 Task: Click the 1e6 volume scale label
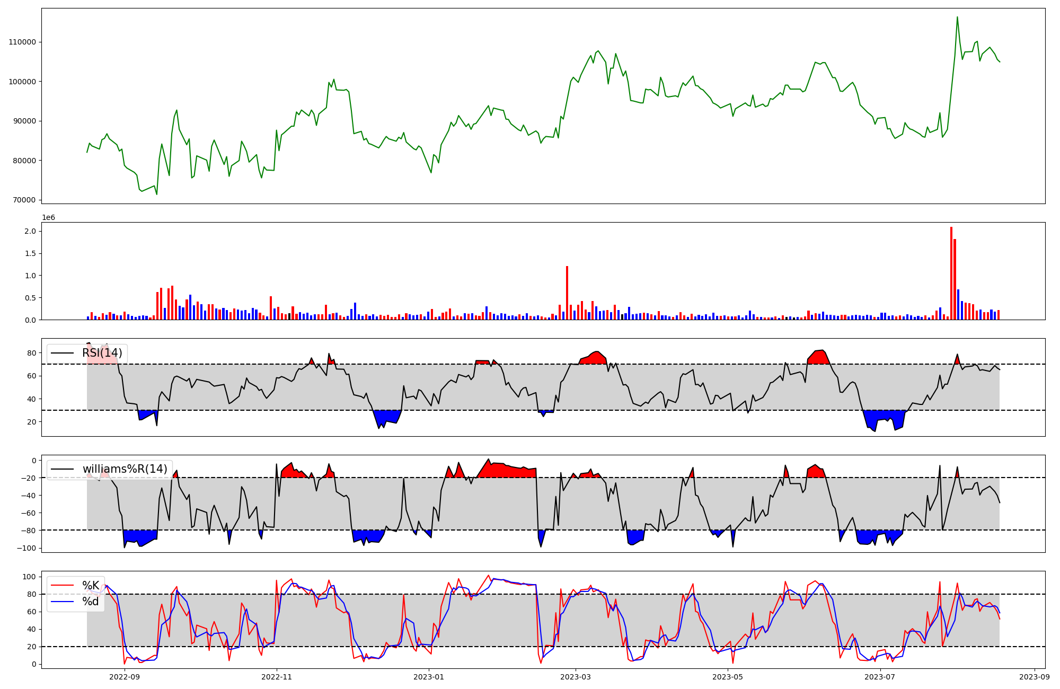click(x=48, y=218)
